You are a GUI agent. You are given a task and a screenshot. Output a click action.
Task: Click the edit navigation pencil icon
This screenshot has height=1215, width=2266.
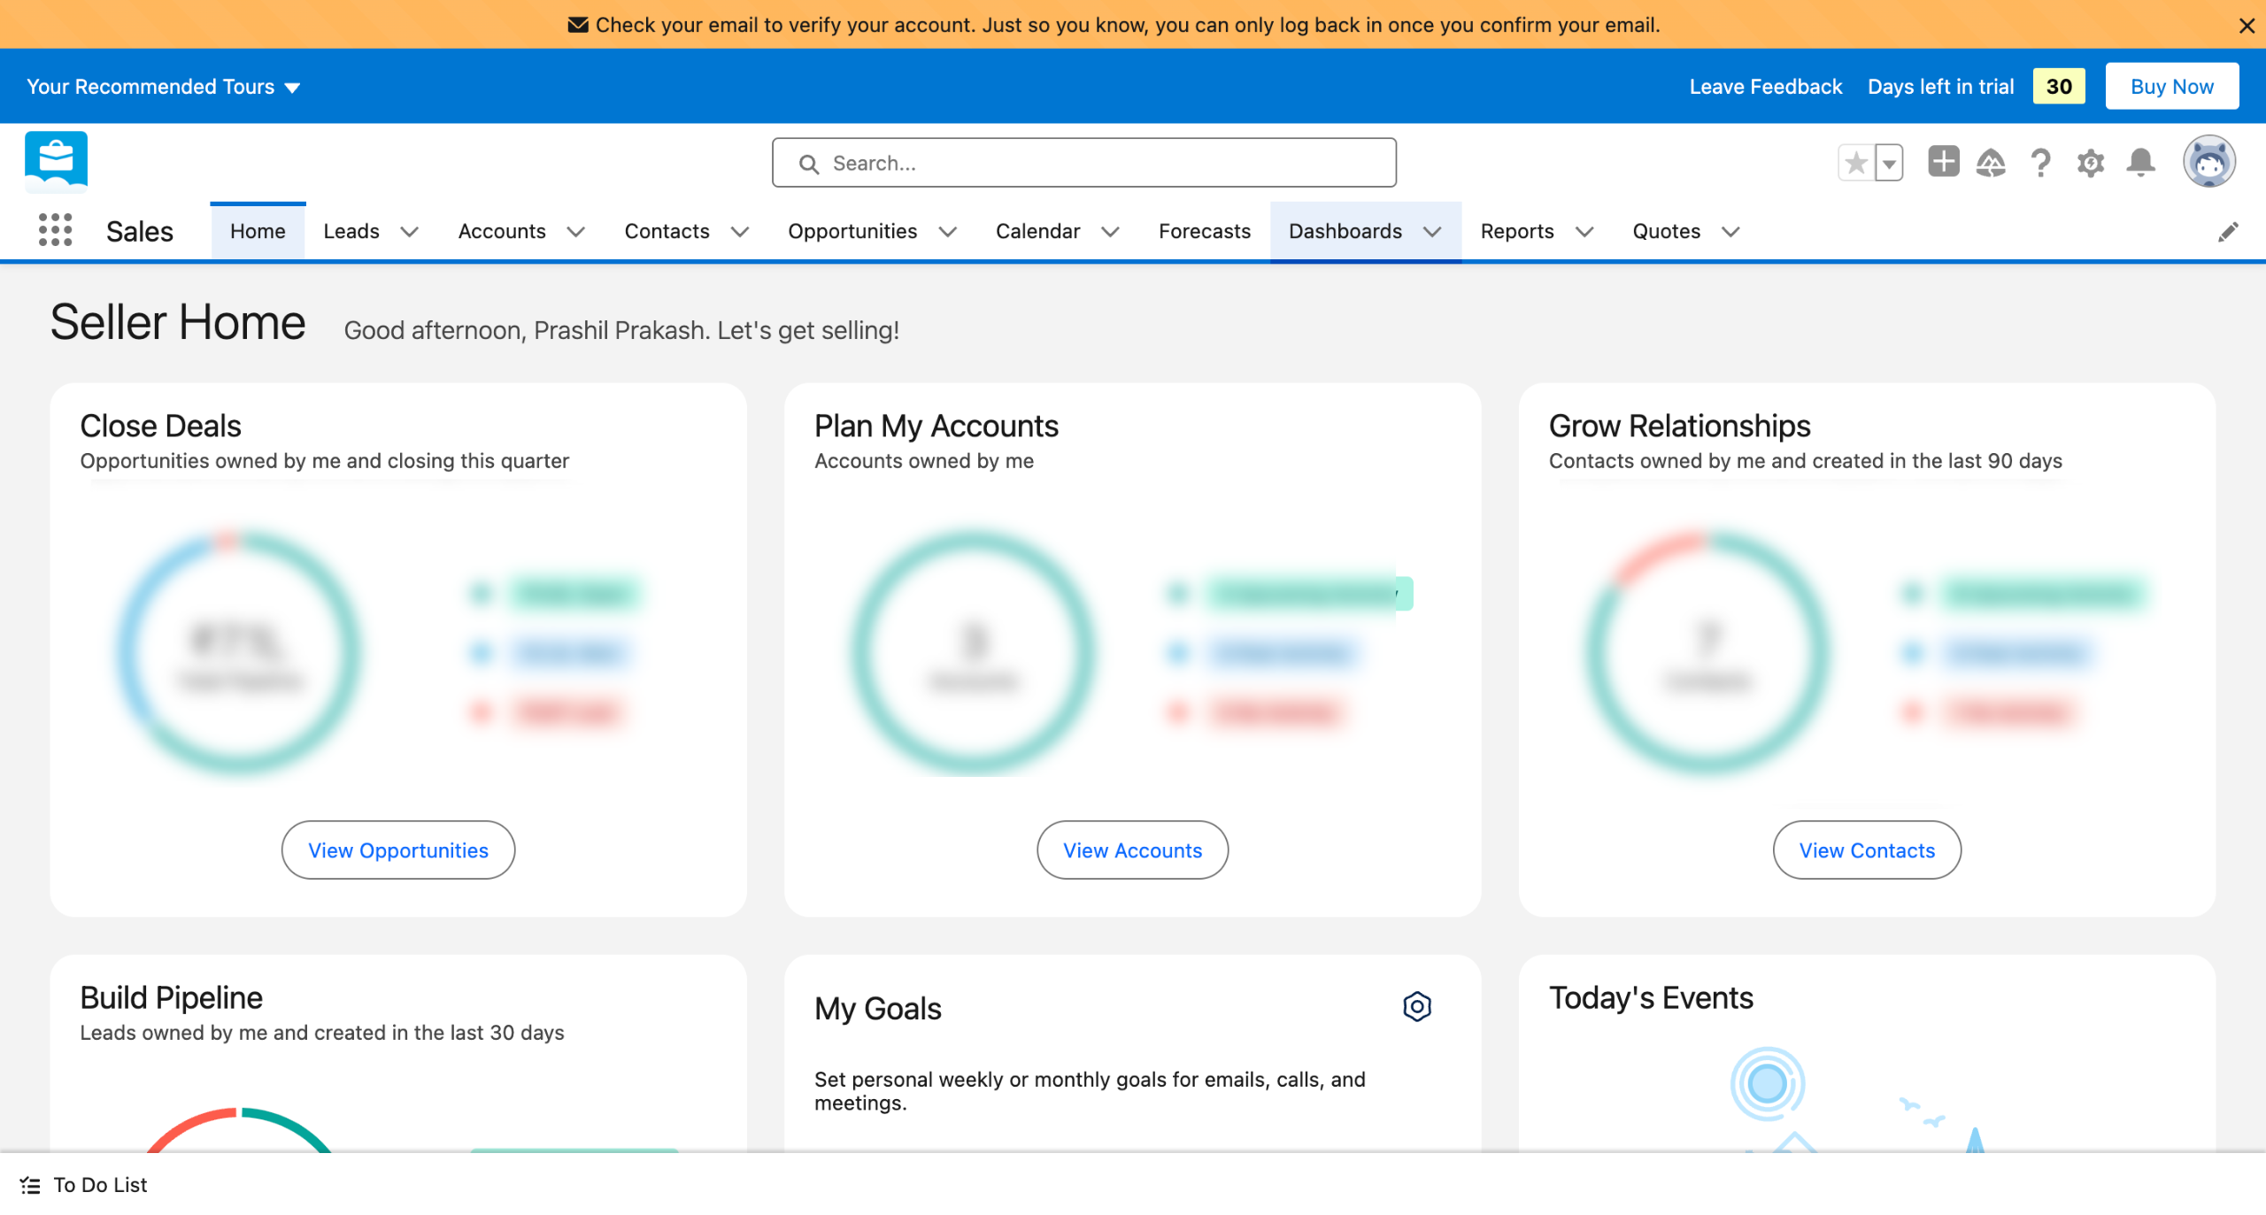(2228, 232)
